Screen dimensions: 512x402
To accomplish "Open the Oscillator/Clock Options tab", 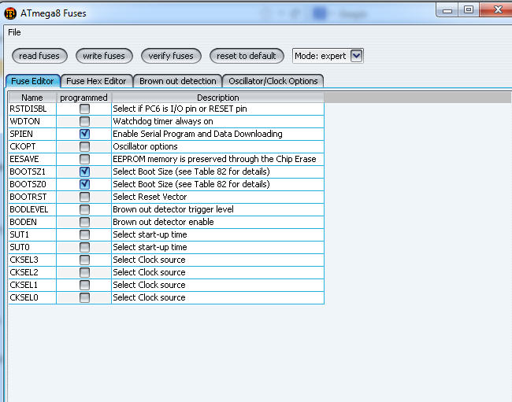I will click(273, 81).
